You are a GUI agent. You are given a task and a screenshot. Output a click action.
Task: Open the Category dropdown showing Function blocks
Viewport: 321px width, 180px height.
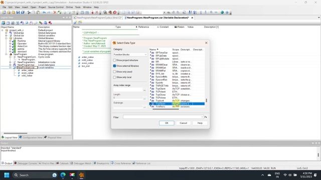130,54
